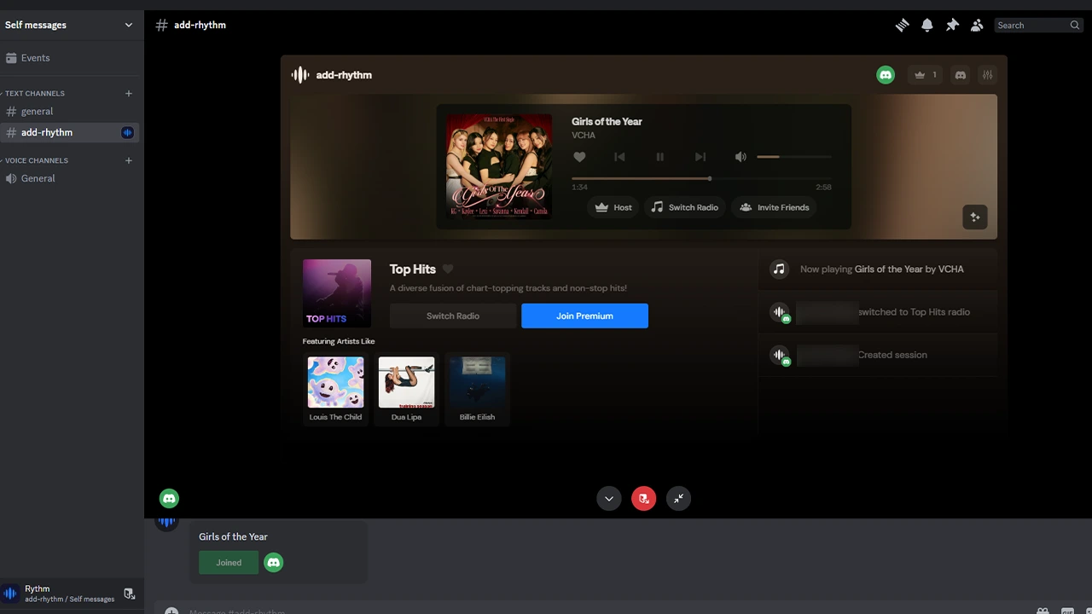1092x614 pixels.
Task: Switch to the general text channel
Action: click(37, 111)
